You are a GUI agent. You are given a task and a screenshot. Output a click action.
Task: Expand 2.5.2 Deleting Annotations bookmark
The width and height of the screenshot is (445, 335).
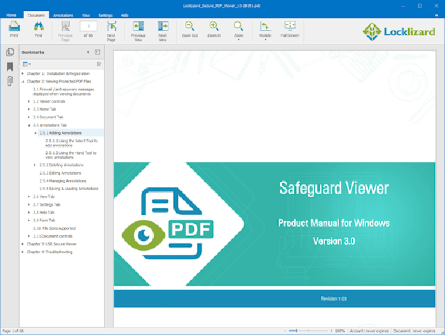[35, 165]
